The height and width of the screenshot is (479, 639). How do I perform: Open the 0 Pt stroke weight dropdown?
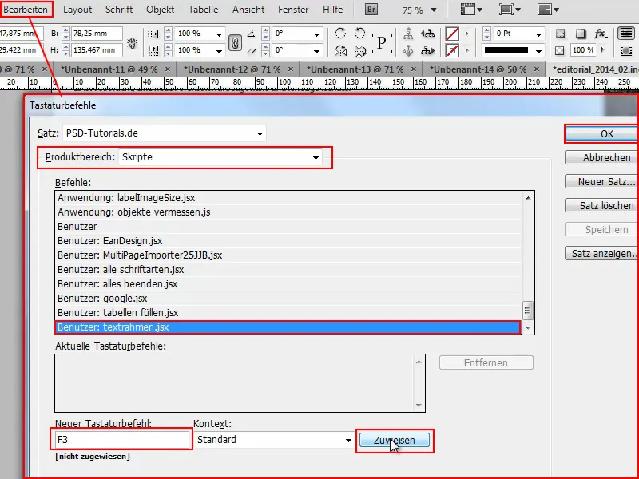coord(538,34)
